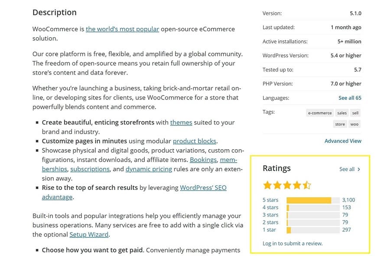390x256 pixels.
Task: Click the first gold rating star
Action: point(267,186)
